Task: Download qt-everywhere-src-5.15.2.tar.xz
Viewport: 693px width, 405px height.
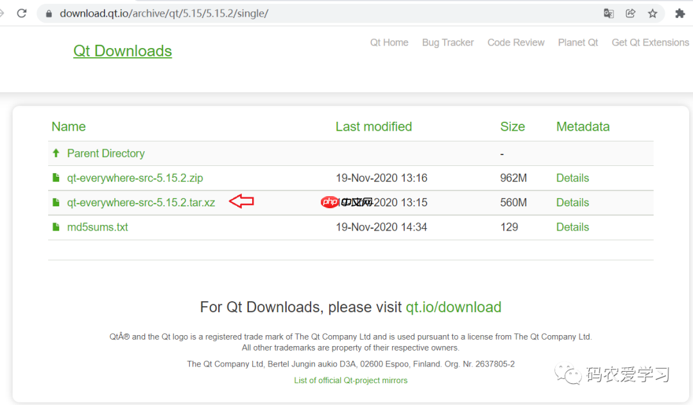Action: pyautogui.click(x=141, y=202)
